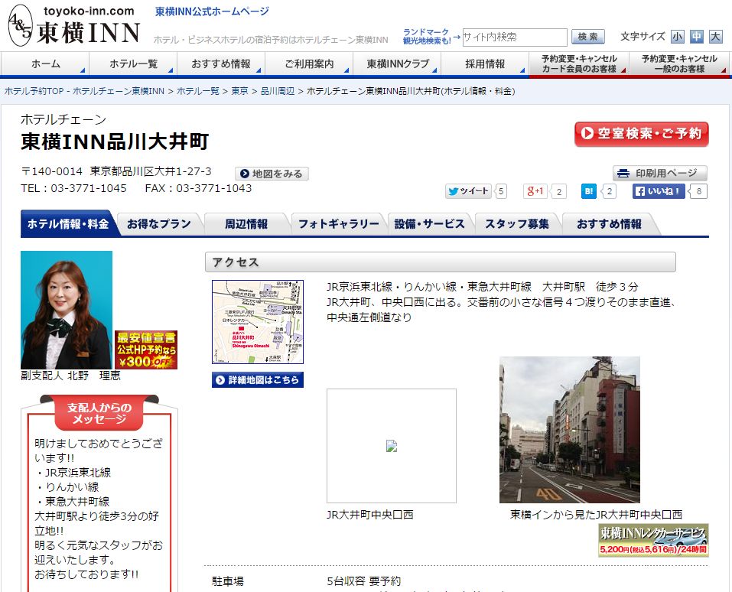Open the ホーム navigation menu
This screenshot has height=592, width=732.
pyautogui.click(x=45, y=64)
